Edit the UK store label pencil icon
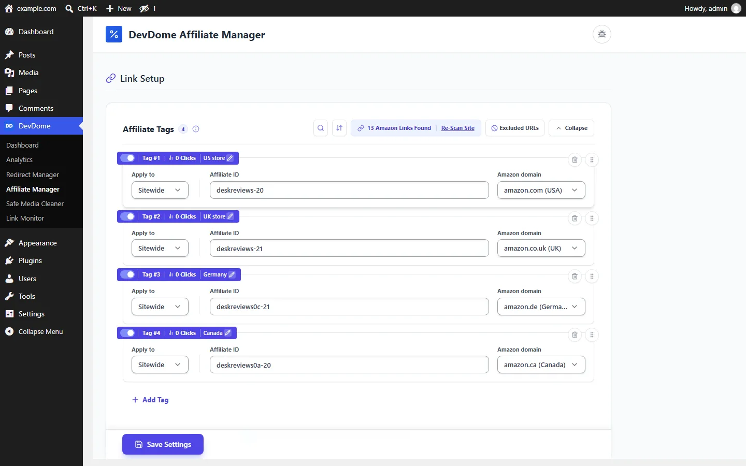746x466 pixels. (231, 216)
